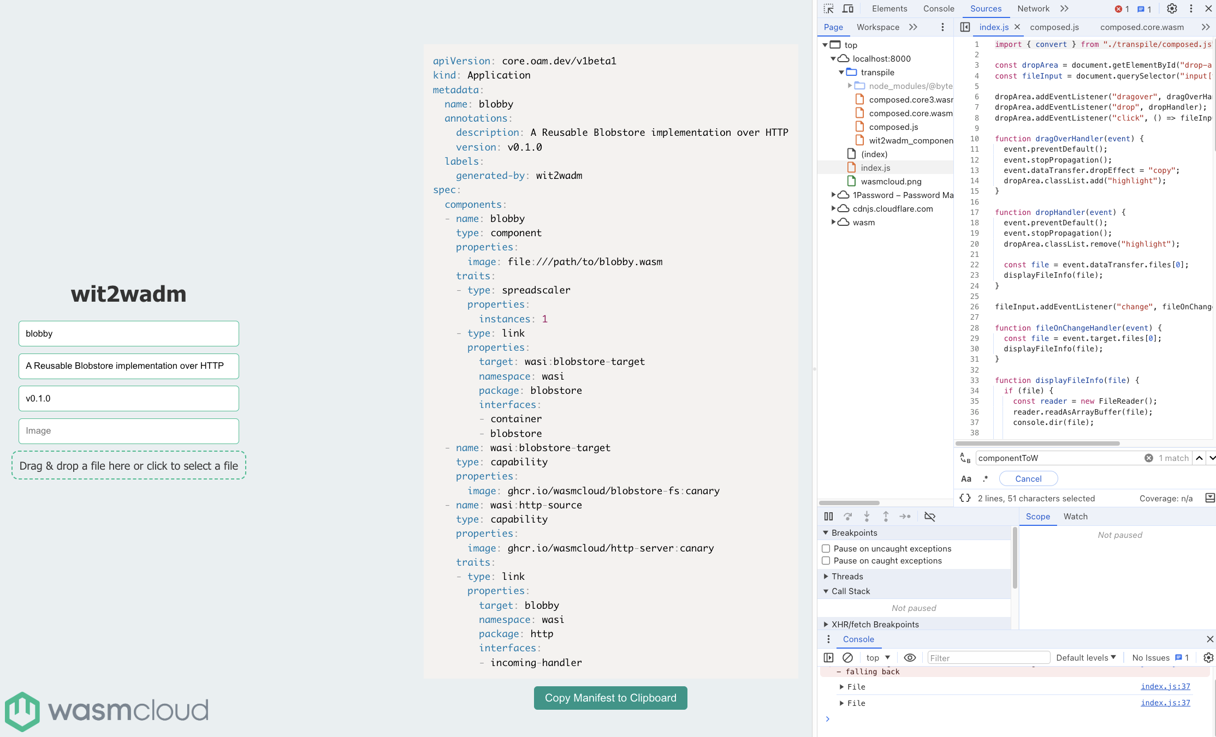The image size is (1216, 737).
Task: Switch to the Network tab
Action: point(1033,9)
